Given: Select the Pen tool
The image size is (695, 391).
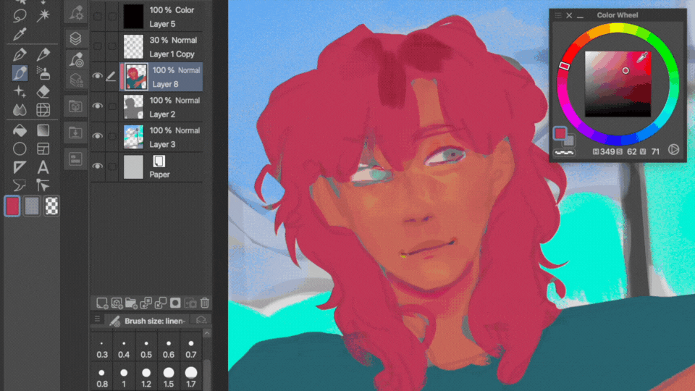Looking at the screenshot, I should tap(20, 54).
